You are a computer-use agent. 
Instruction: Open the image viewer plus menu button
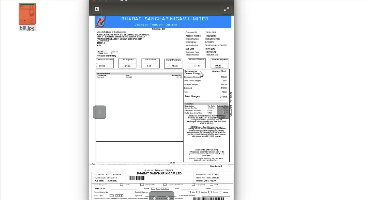pyautogui.click(x=97, y=9)
